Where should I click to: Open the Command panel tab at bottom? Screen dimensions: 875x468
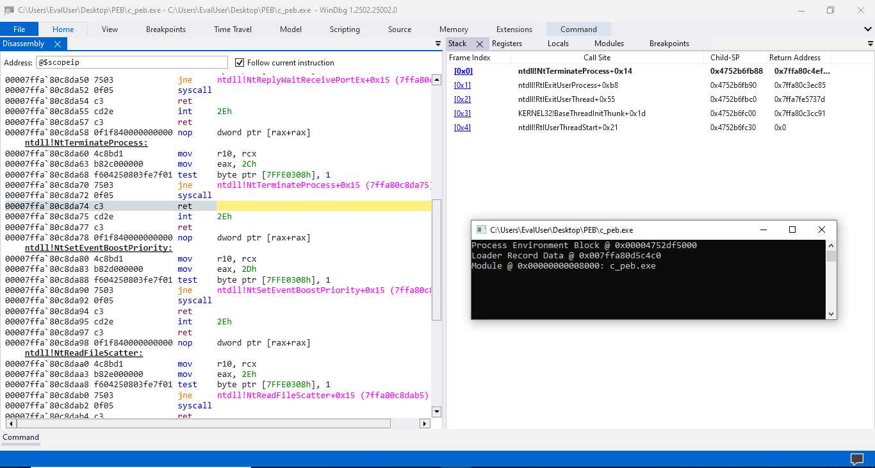point(20,437)
